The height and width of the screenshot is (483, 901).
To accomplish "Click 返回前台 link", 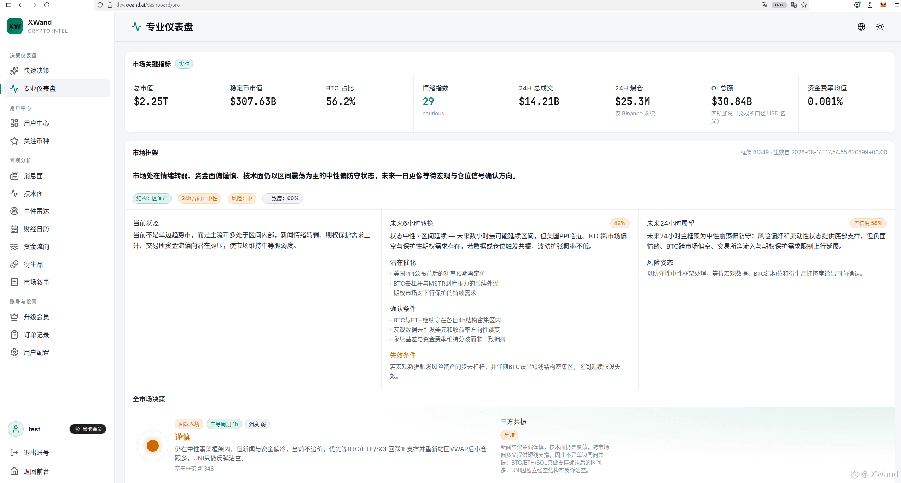I will pyautogui.click(x=57, y=471).
